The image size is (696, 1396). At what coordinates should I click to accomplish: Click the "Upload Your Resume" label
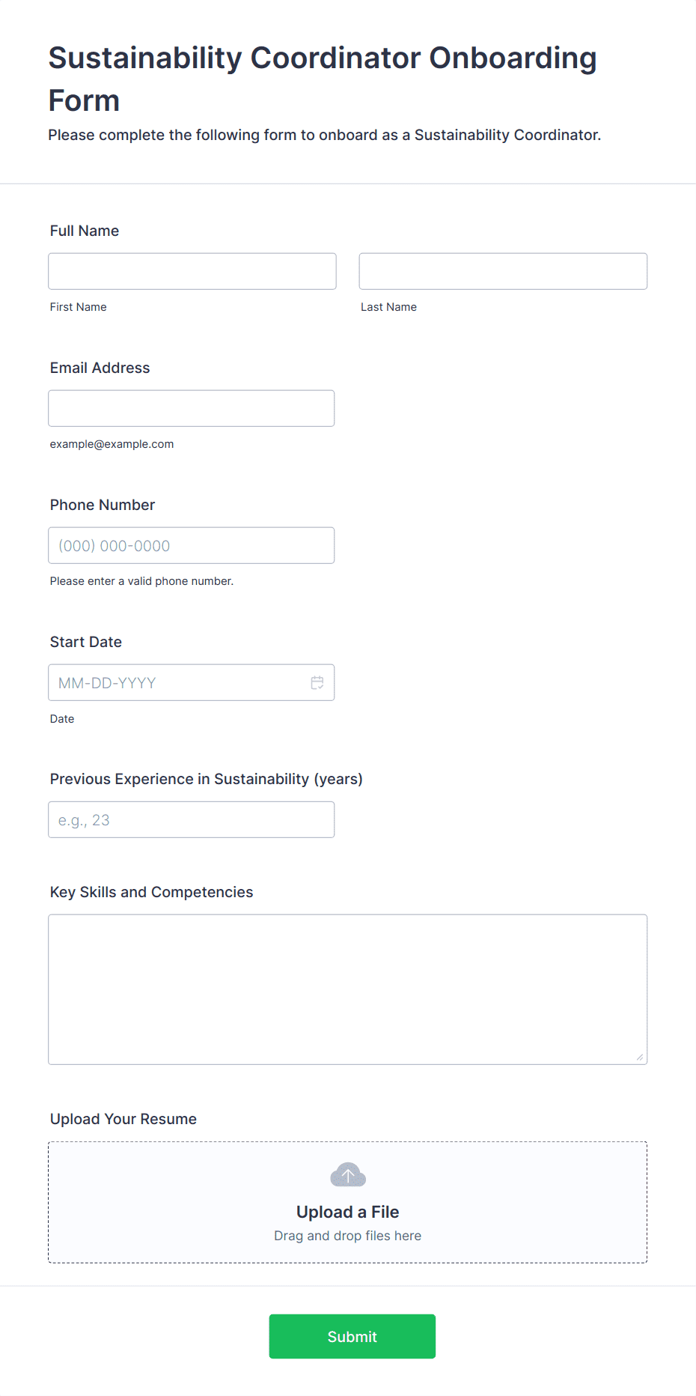coord(123,1119)
